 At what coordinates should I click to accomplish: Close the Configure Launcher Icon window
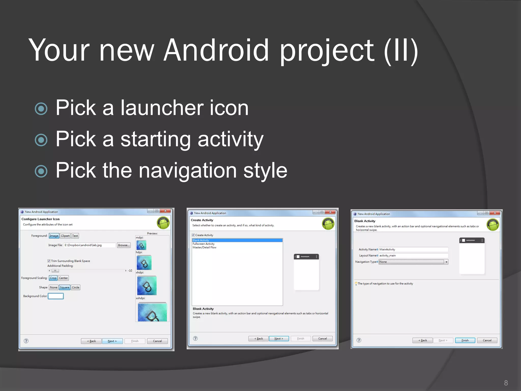click(x=165, y=211)
